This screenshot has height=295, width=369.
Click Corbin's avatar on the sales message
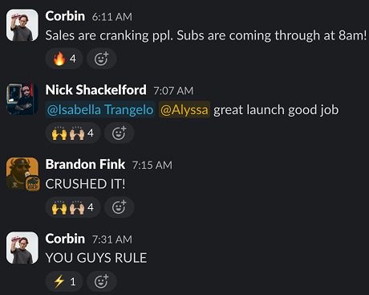[22, 25]
